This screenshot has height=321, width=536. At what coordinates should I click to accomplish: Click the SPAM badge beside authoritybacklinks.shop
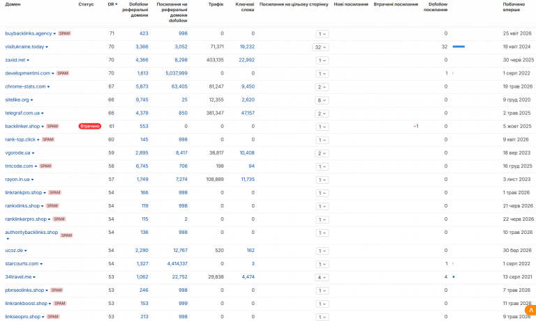click(66, 235)
